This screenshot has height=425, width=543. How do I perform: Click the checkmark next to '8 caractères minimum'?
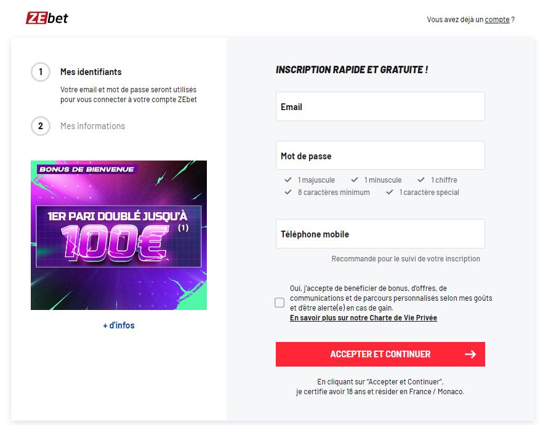[x=288, y=192]
